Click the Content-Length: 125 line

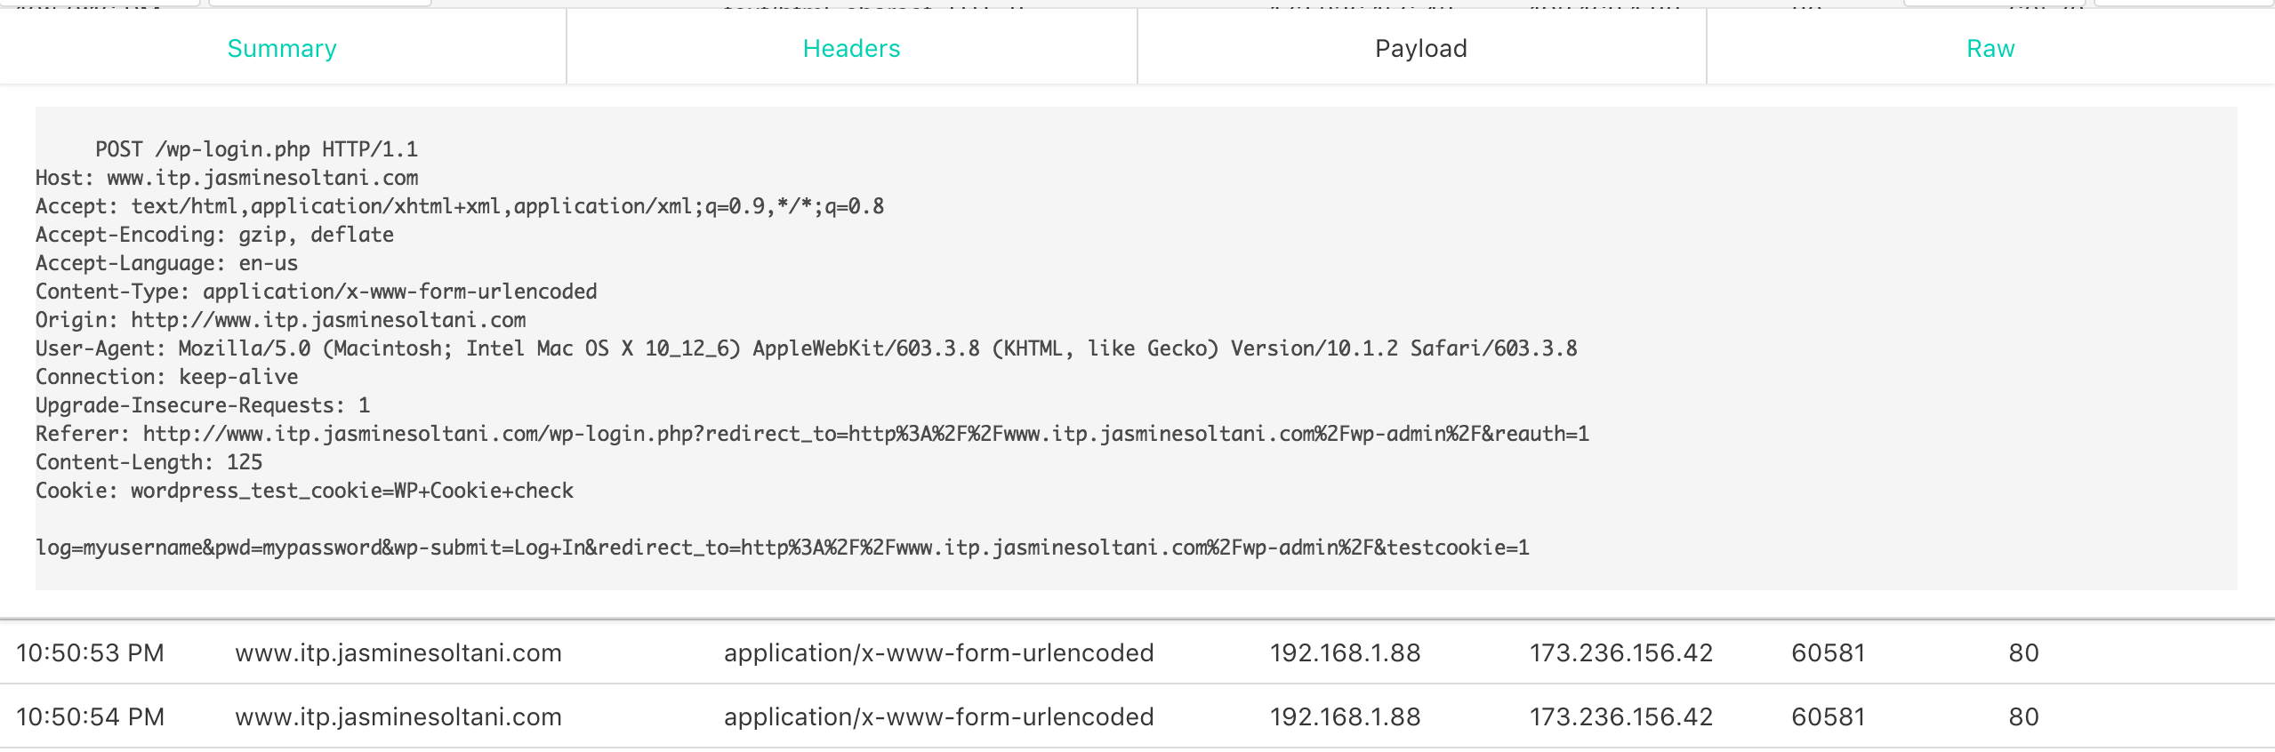pos(149,462)
